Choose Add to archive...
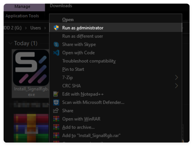Viewport: 193px width, 146px height. coord(116,127)
